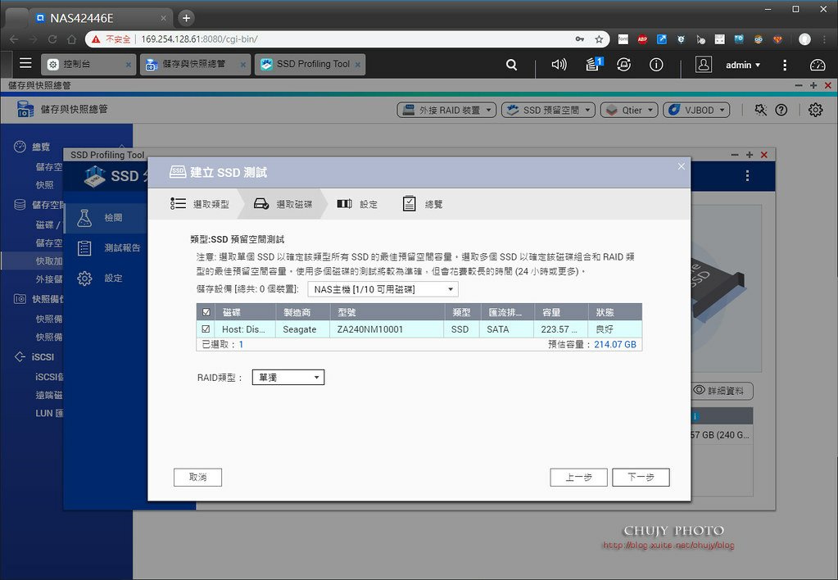Viewport: 838px width, 580px height.
Task: Open iSCSI section in storage sidebar
Action: (x=43, y=356)
